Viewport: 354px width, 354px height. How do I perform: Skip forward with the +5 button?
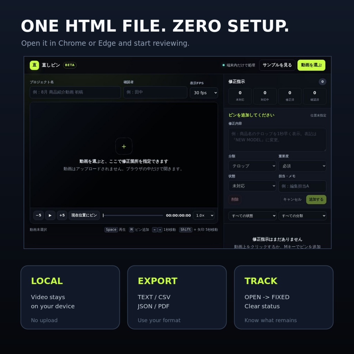point(62,215)
